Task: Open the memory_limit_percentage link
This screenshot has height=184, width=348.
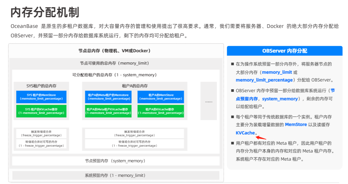Action: click(264, 80)
